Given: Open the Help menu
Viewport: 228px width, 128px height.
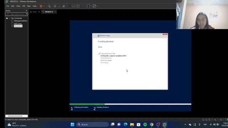Looking at the screenshot, I should [x=35, y=6].
